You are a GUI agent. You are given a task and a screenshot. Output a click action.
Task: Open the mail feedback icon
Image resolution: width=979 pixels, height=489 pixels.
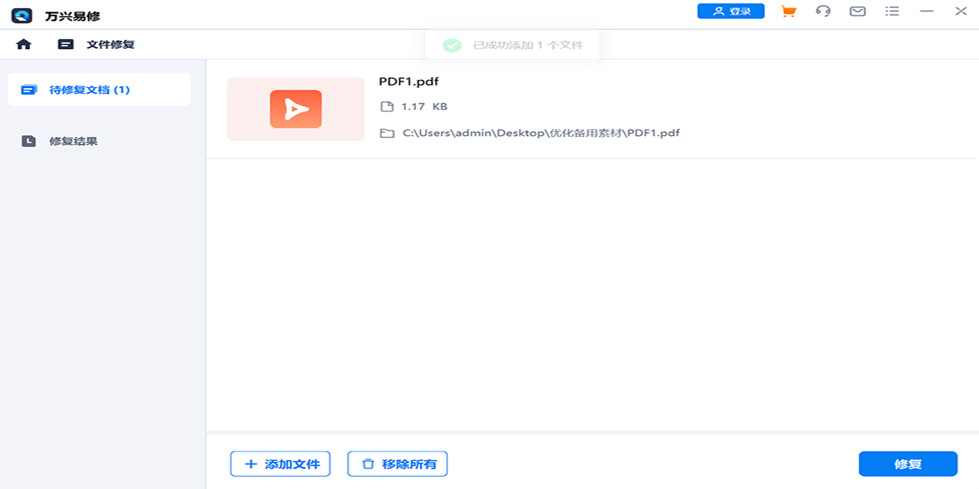click(857, 11)
